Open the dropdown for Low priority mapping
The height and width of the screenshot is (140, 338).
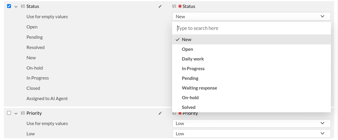pos(251,134)
